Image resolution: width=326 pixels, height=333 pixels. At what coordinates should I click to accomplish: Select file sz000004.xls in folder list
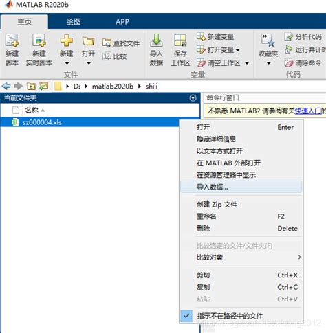[42, 122]
